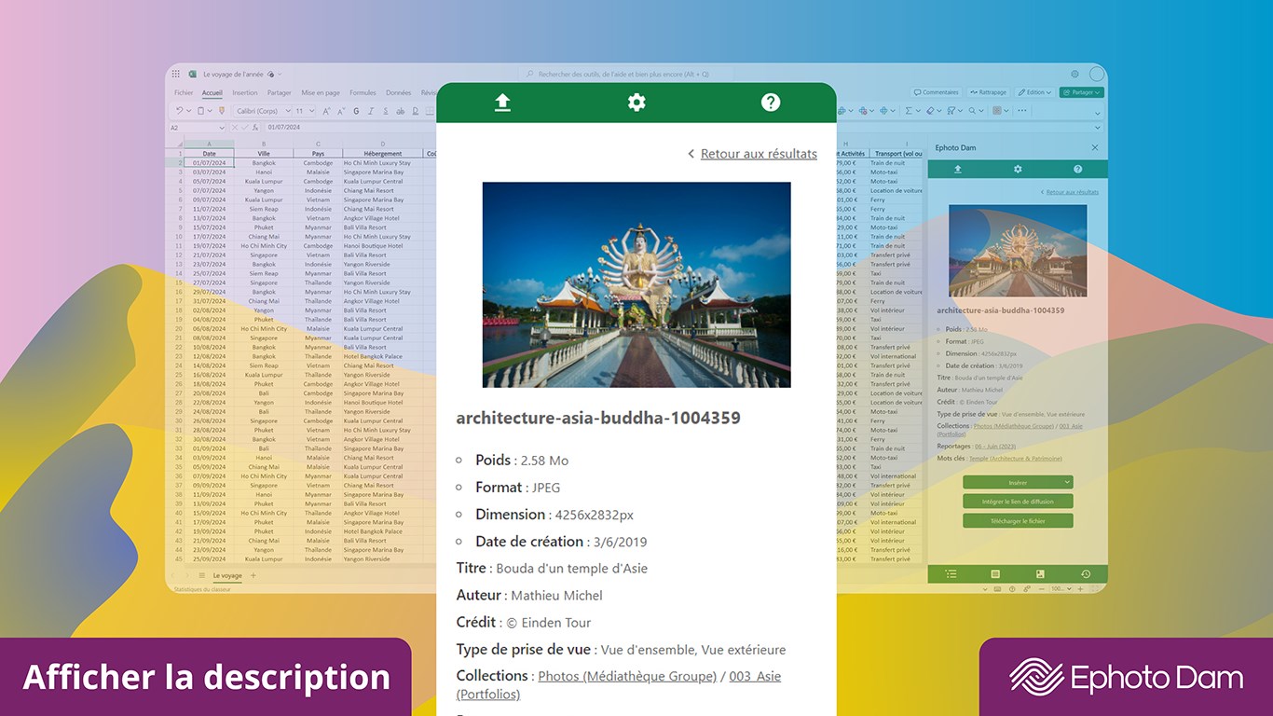The image size is (1273, 716).
Task: Toggle double underline (D) formatting
Action: point(416,111)
